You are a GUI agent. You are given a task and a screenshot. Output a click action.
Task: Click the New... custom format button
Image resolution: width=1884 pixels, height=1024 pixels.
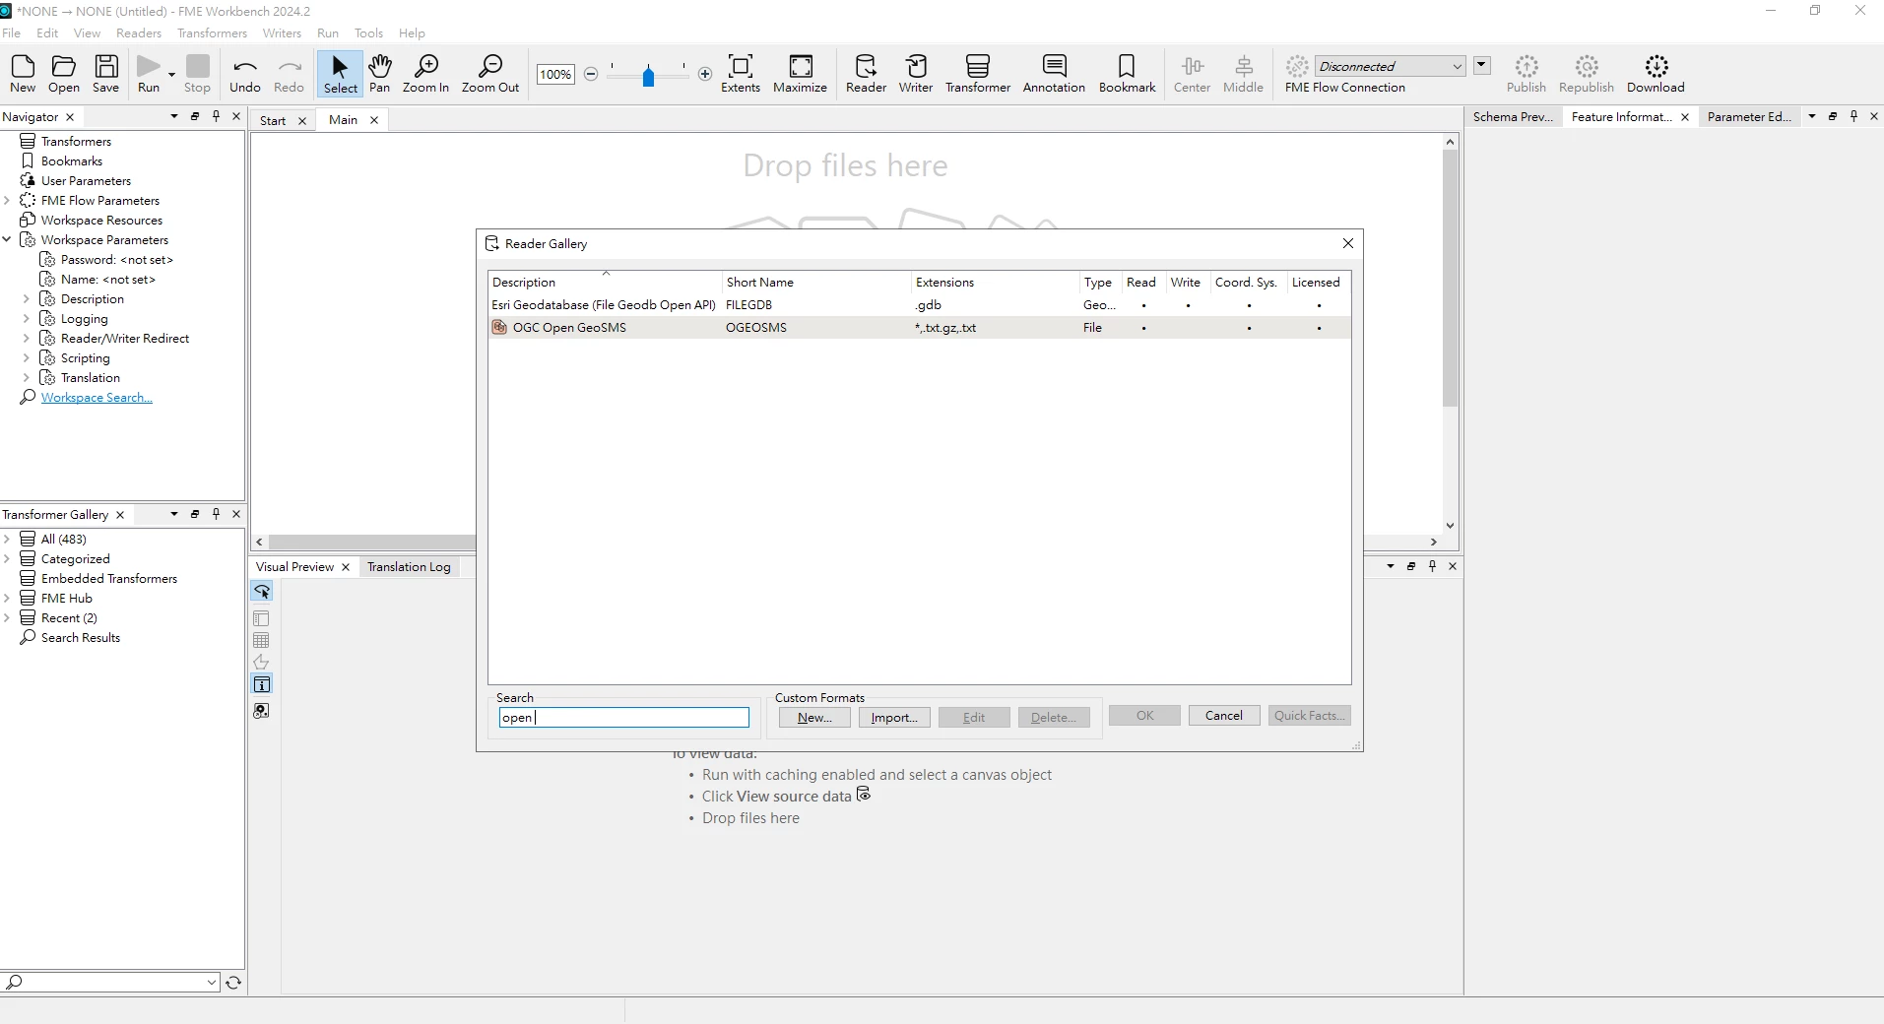(x=814, y=718)
